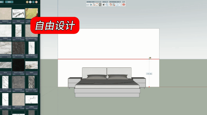Click the 1141 mm dimension value box
Image resolution: width=207 pixels, height=115 pixels.
coord(149,74)
